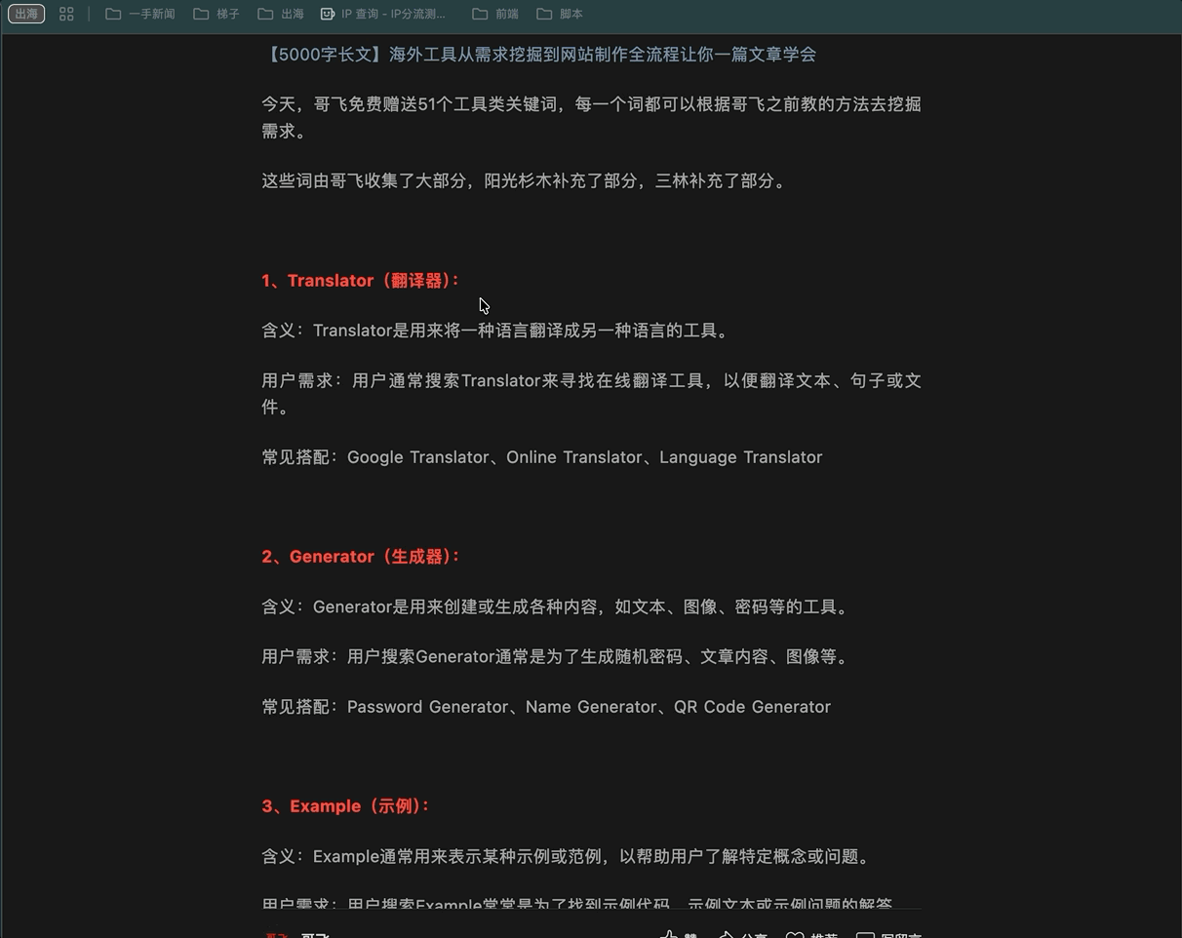The width and height of the screenshot is (1182, 938).
Task: Click the heading 2、Generator（生成器）
Action: (x=361, y=557)
